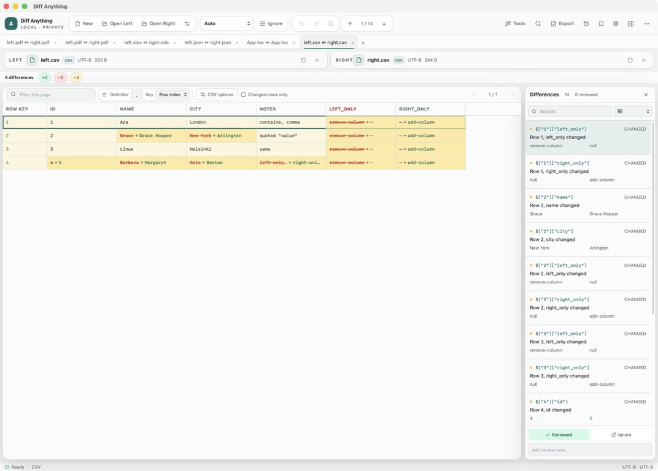Screen dimensions: 658x471
Task: Select the Row 2, city changed item
Action: coord(588,239)
